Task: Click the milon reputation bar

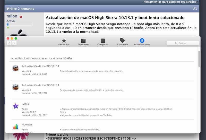Action: pos(20,24)
